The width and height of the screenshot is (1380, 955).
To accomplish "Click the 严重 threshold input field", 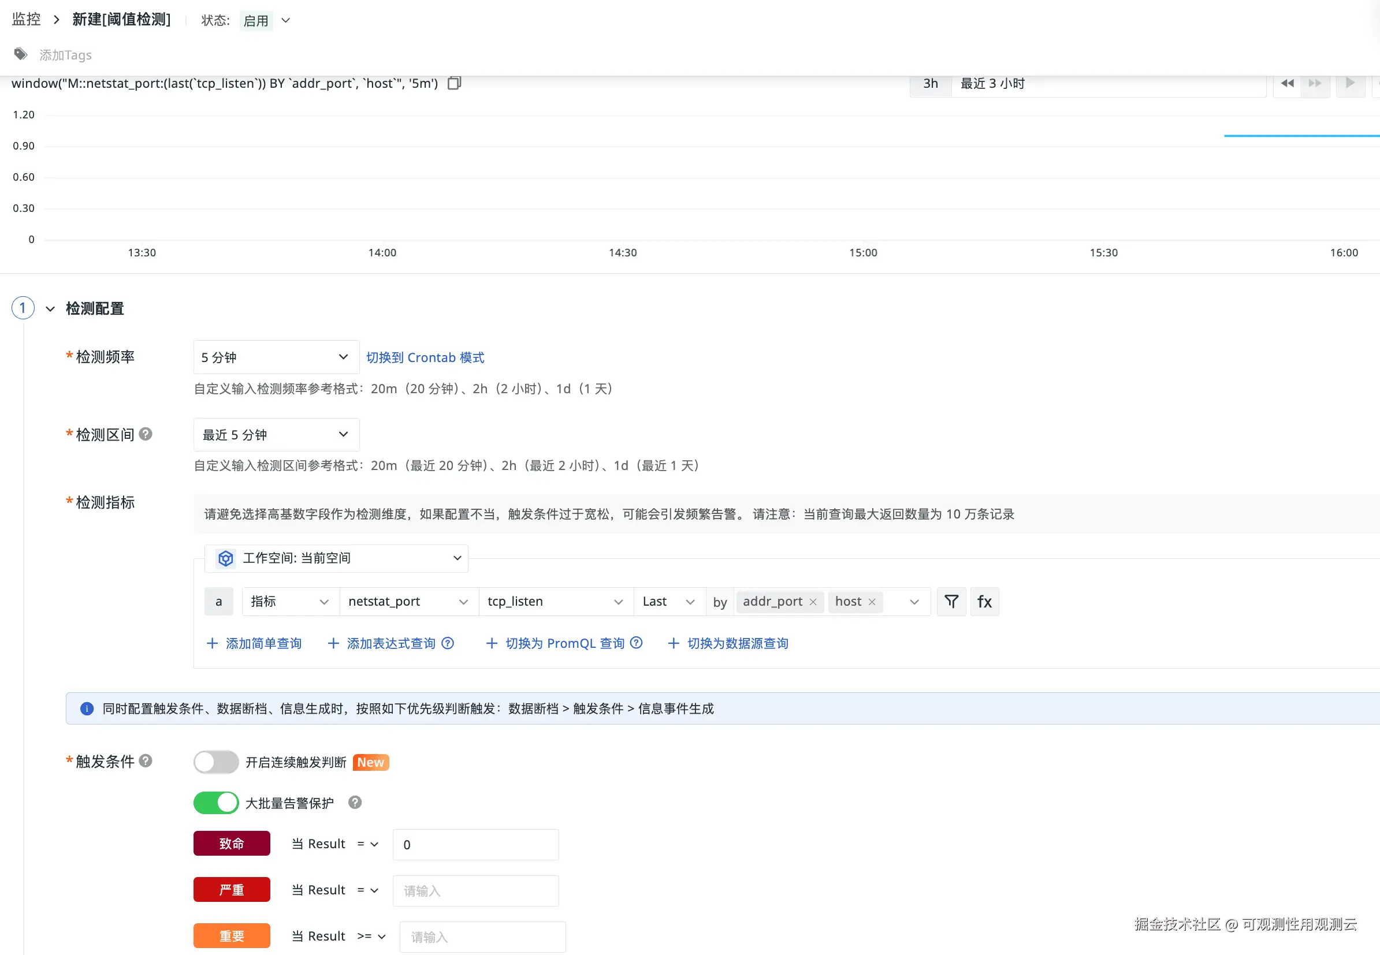I will [475, 890].
